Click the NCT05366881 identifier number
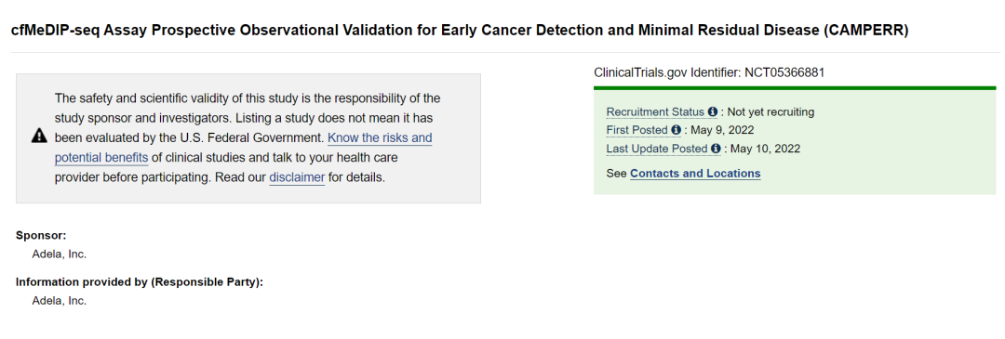This screenshot has width=1005, height=339. [784, 72]
